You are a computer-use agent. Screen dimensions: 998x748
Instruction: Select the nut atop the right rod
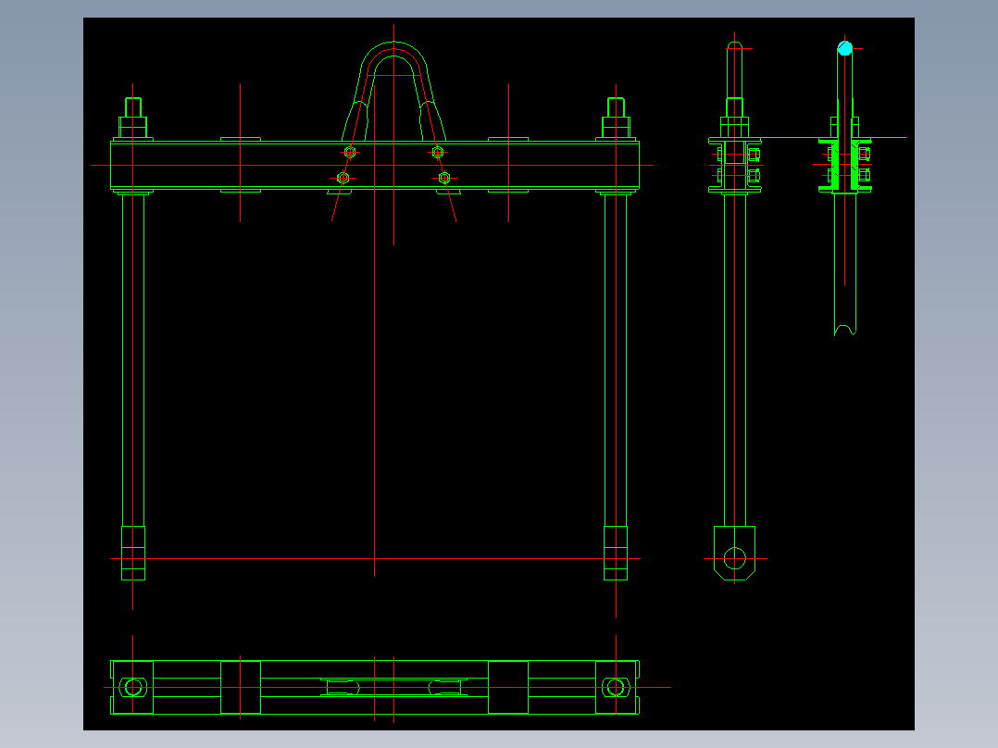pyautogui.click(x=617, y=128)
